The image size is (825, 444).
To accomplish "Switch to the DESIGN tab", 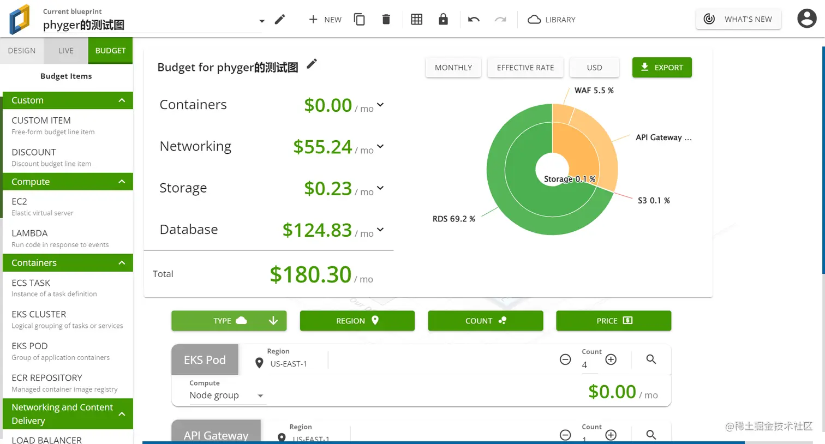I will (x=22, y=50).
